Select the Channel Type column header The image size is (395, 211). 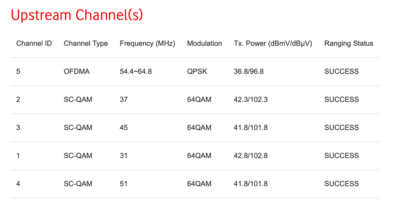click(86, 43)
